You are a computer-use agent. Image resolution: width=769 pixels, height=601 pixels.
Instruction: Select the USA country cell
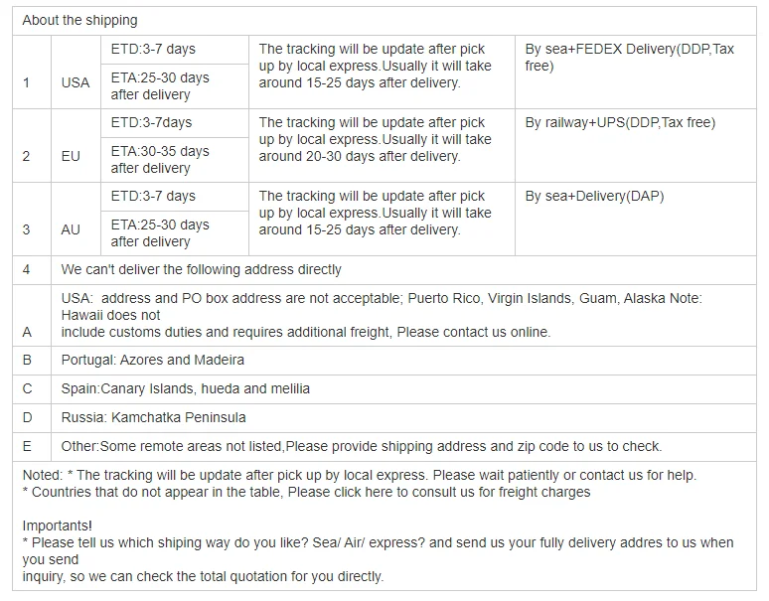76,82
